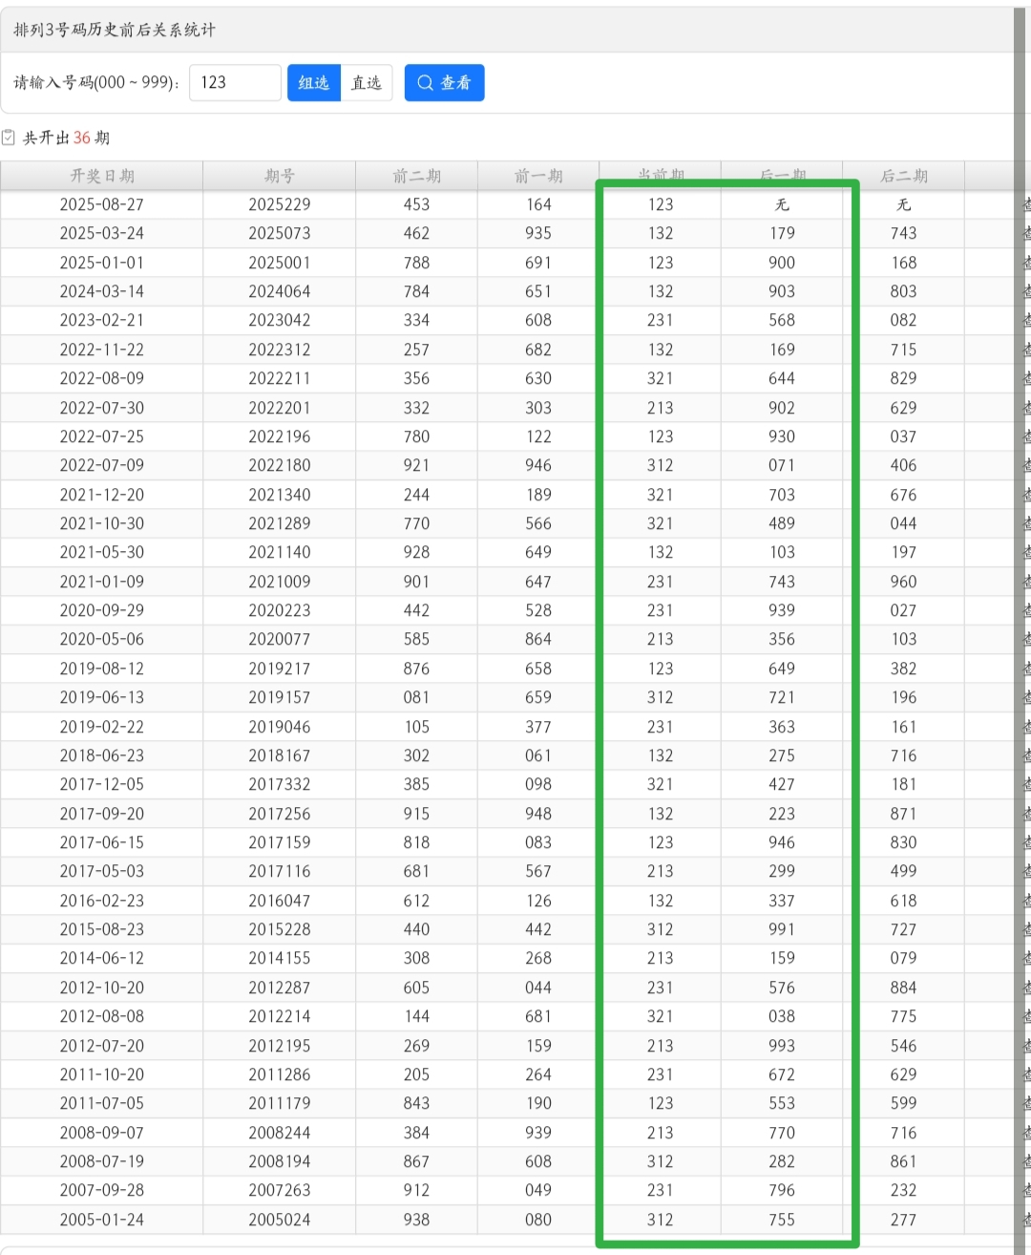Click 前一期 value 935 in the 2025073 row
Screen dimensions: 1031x1255
tap(538, 233)
